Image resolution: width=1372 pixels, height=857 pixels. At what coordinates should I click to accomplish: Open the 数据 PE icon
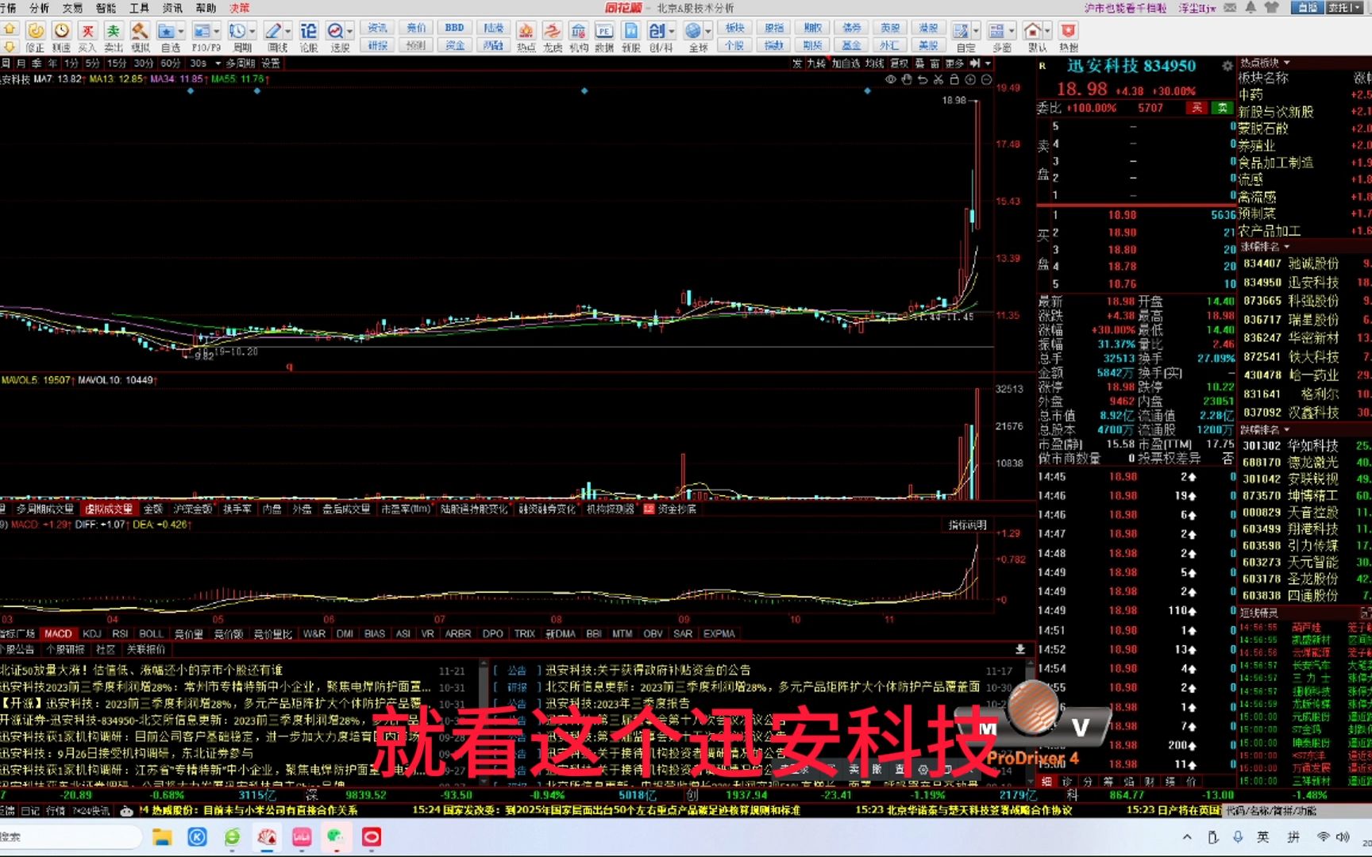pyautogui.click(x=604, y=31)
